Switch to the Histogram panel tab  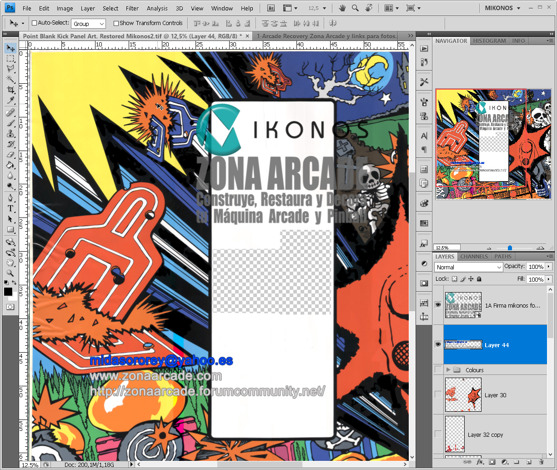click(489, 41)
